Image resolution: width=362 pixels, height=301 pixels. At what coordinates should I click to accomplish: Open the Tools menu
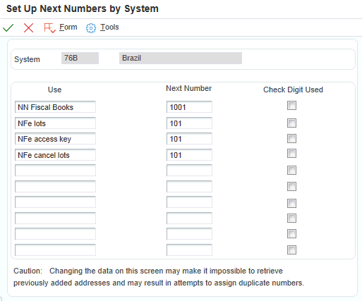pyautogui.click(x=109, y=27)
